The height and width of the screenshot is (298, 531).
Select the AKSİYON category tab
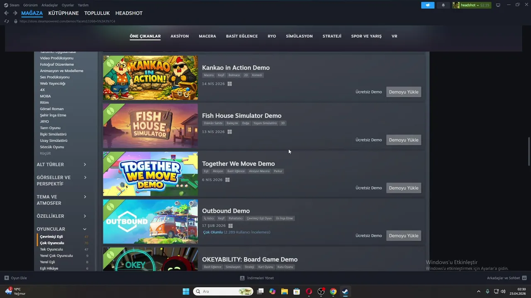point(180,36)
